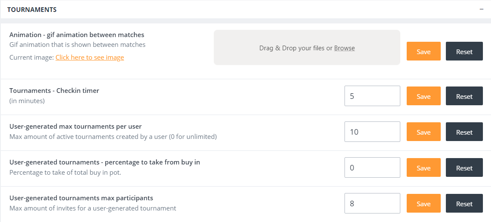The width and height of the screenshot is (491, 222).
Task: Reset the gif animation setting
Action: tap(464, 51)
